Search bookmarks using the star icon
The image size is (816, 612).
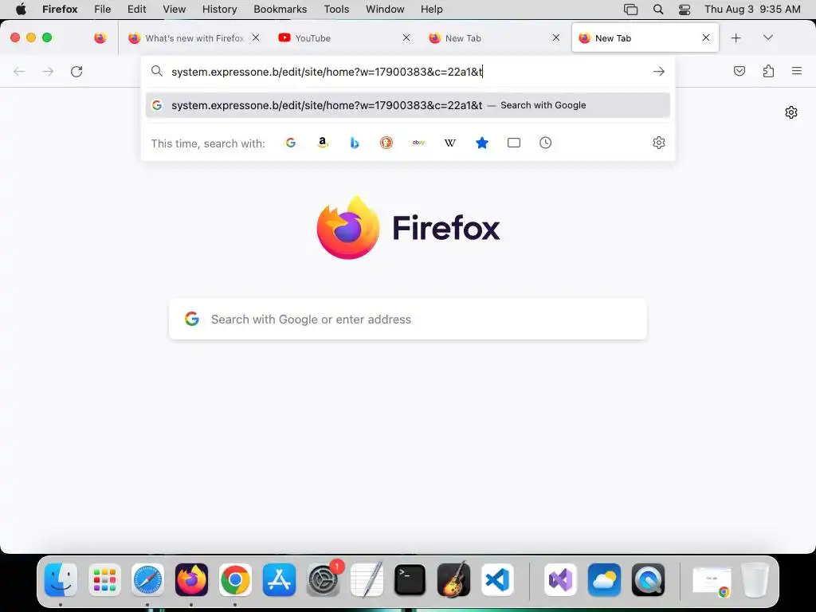coord(482,143)
